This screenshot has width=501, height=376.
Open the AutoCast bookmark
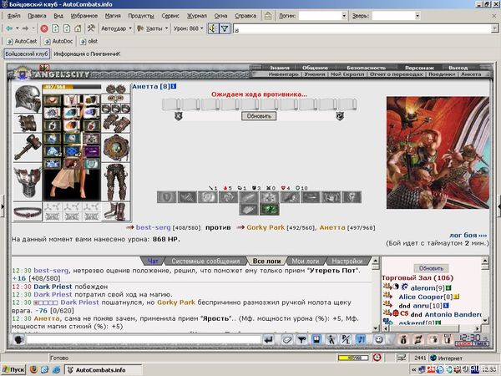[x=22, y=41]
